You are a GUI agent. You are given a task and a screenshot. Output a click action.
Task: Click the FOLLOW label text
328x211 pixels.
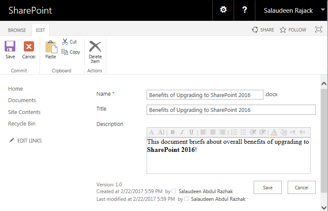tap(297, 30)
